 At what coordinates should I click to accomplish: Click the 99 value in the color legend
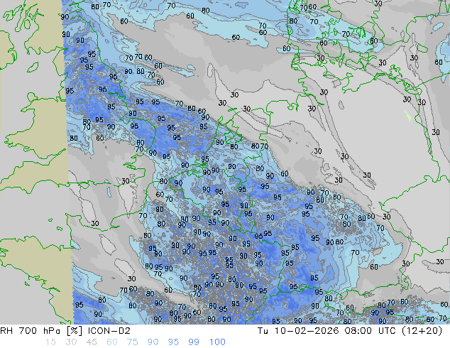click(x=194, y=342)
